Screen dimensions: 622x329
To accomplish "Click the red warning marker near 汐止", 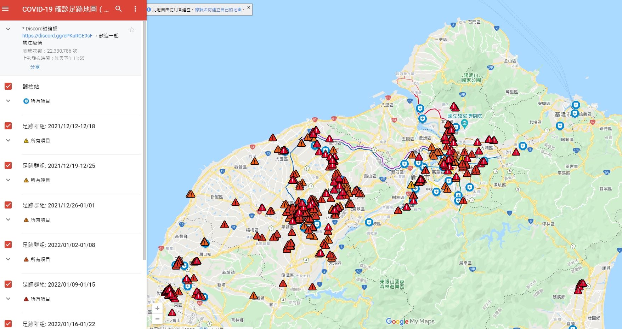I will (x=516, y=152).
